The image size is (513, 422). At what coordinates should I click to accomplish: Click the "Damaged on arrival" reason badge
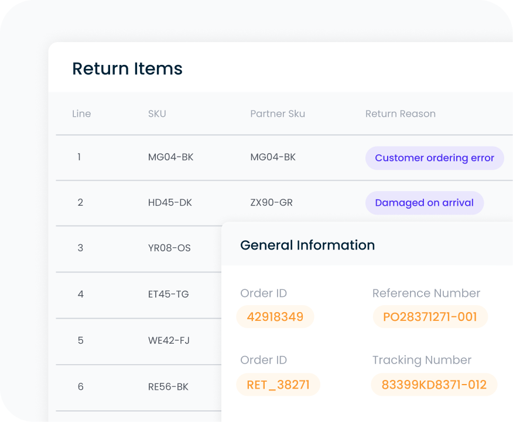pyautogui.click(x=425, y=203)
